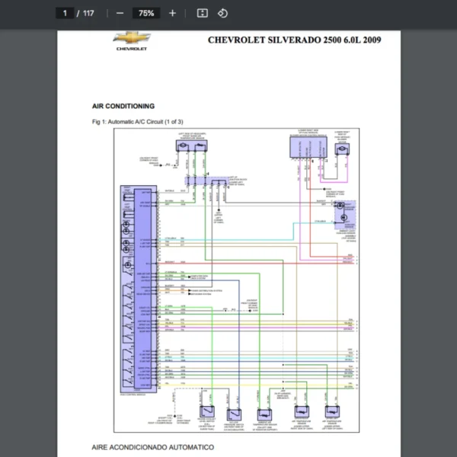Select the AIR CONDITIONING heading

click(123, 106)
